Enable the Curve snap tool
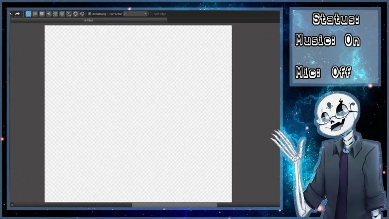389x219 pixels. pyautogui.click(x=69, y=14)
